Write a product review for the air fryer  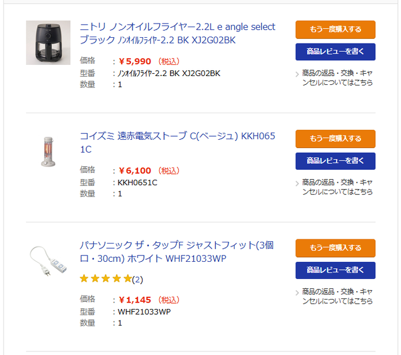335,52
